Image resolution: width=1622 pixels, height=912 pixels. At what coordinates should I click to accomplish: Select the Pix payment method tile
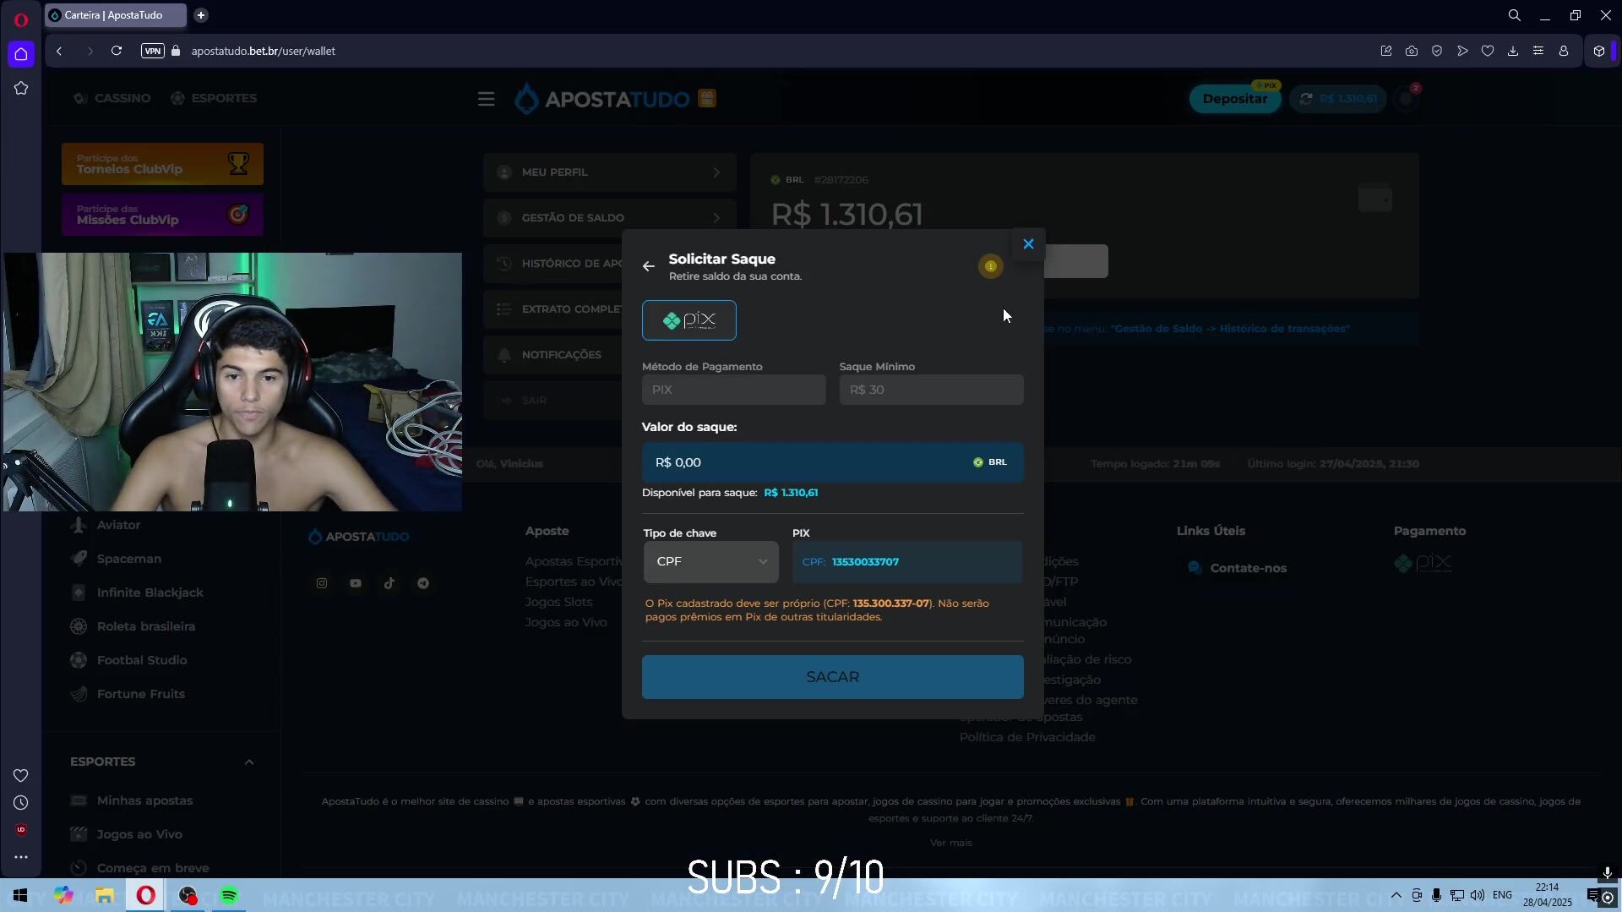(689, 320)
